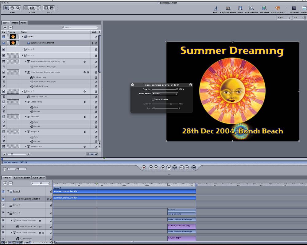Open the 100% canvas zoom dropdown
The width and height of the screenshot is (307, 245).
tap(284, 17)
